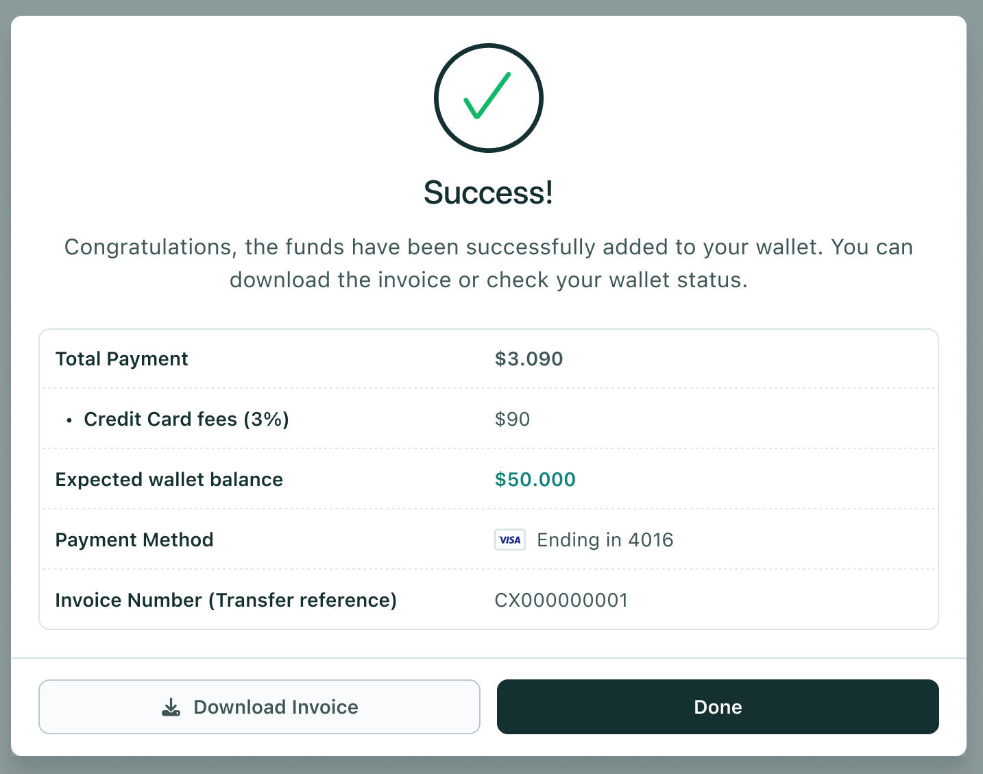Image resolution: width=983 pixels, height=774 pixels.
Task: Click the circular check emblem above Success
Action: [488, 98]
